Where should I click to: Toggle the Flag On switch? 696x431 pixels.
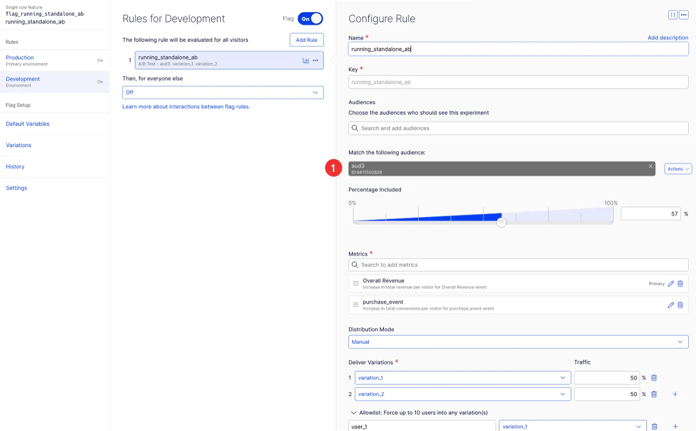[310, 19]
